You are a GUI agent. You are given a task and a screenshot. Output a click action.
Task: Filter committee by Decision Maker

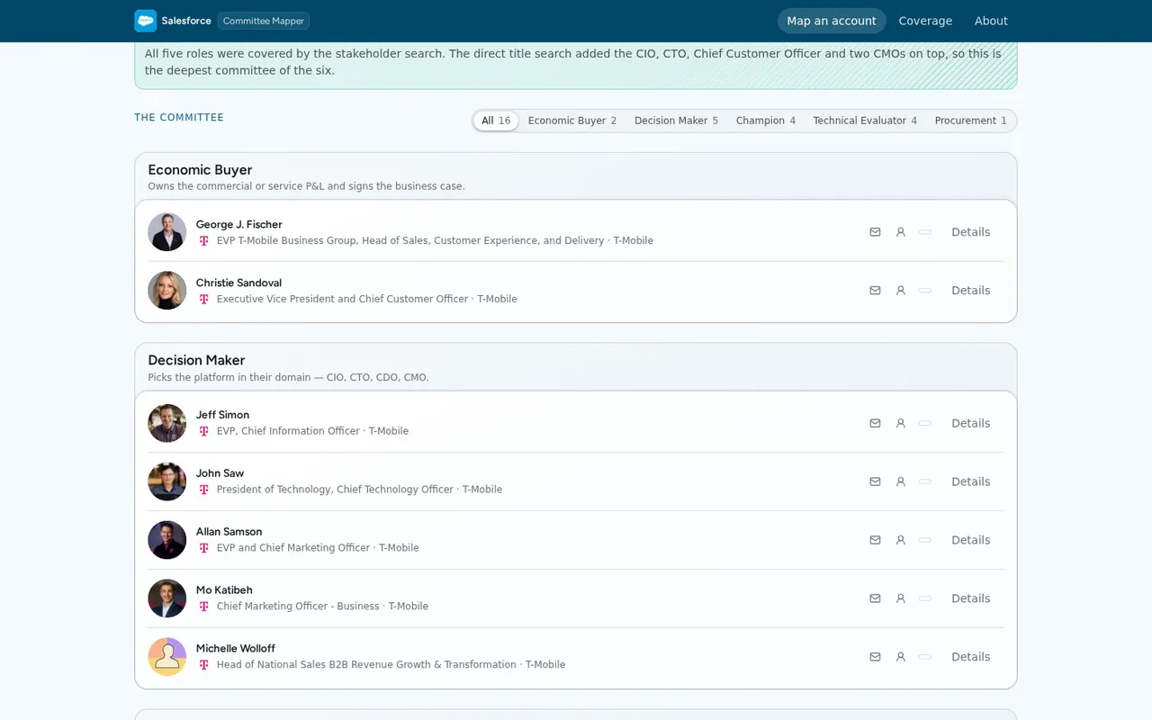(676, 121)
